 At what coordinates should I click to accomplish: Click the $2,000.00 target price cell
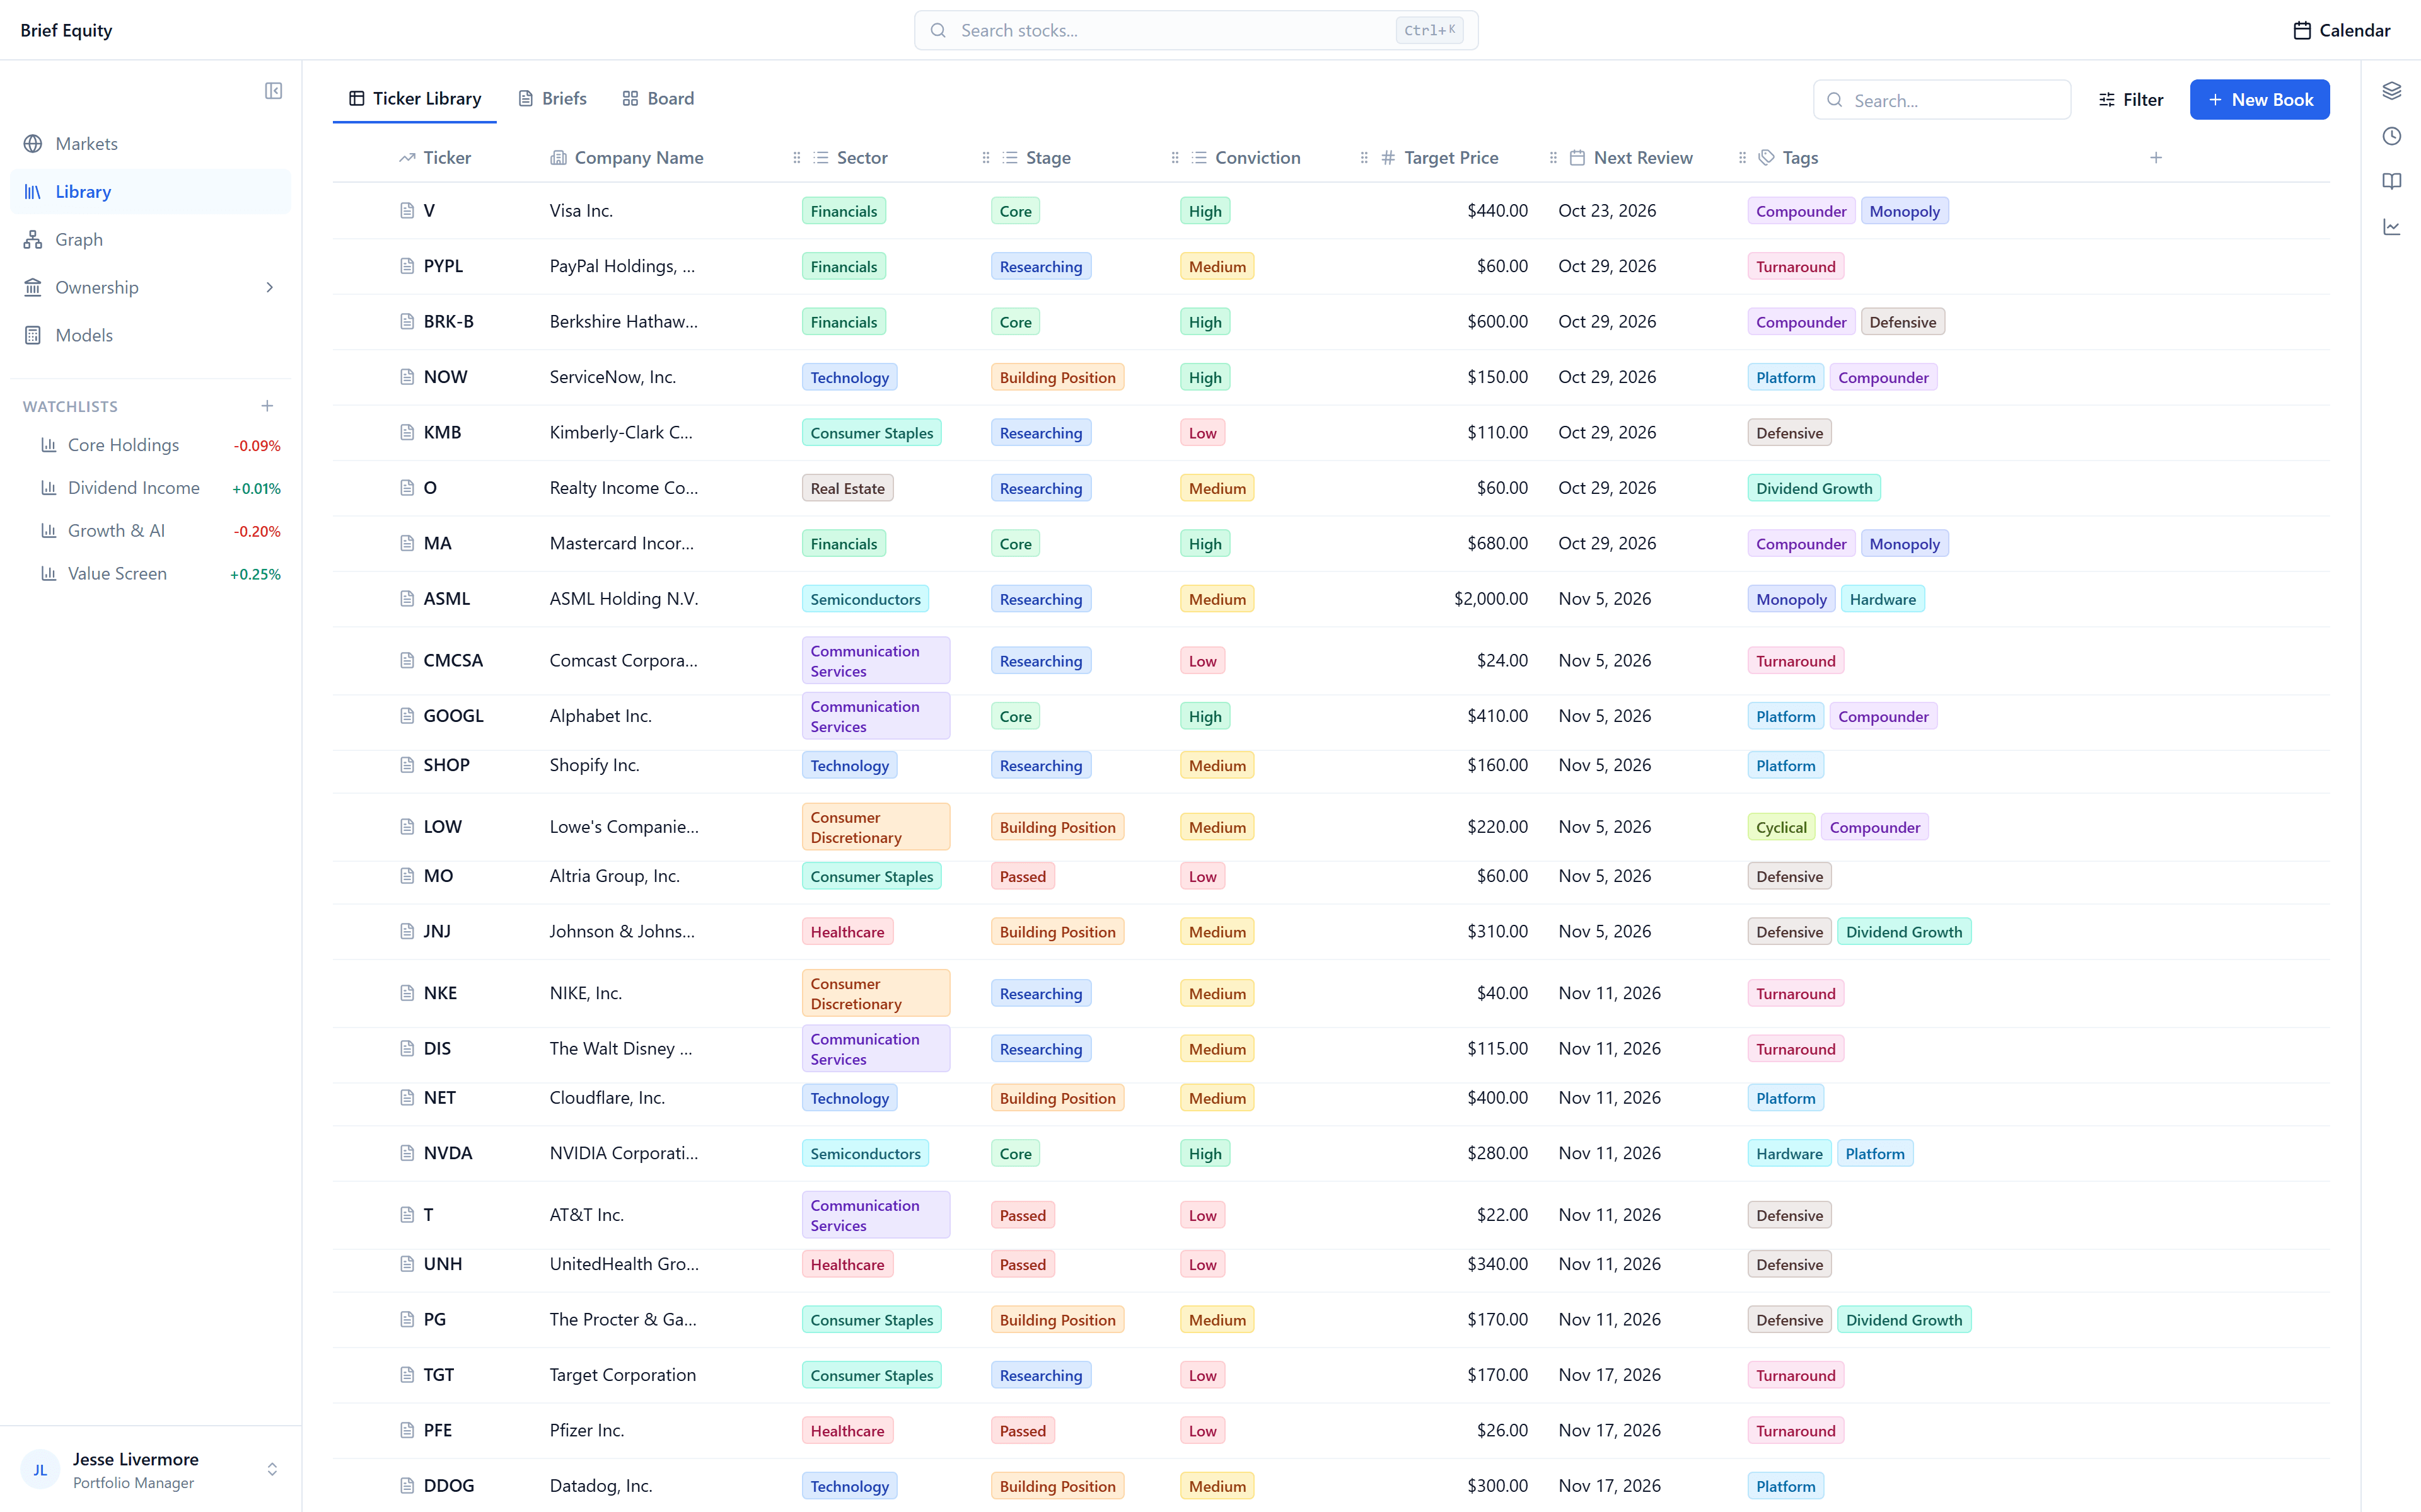pyautogui.click(x=1490, y=599)
